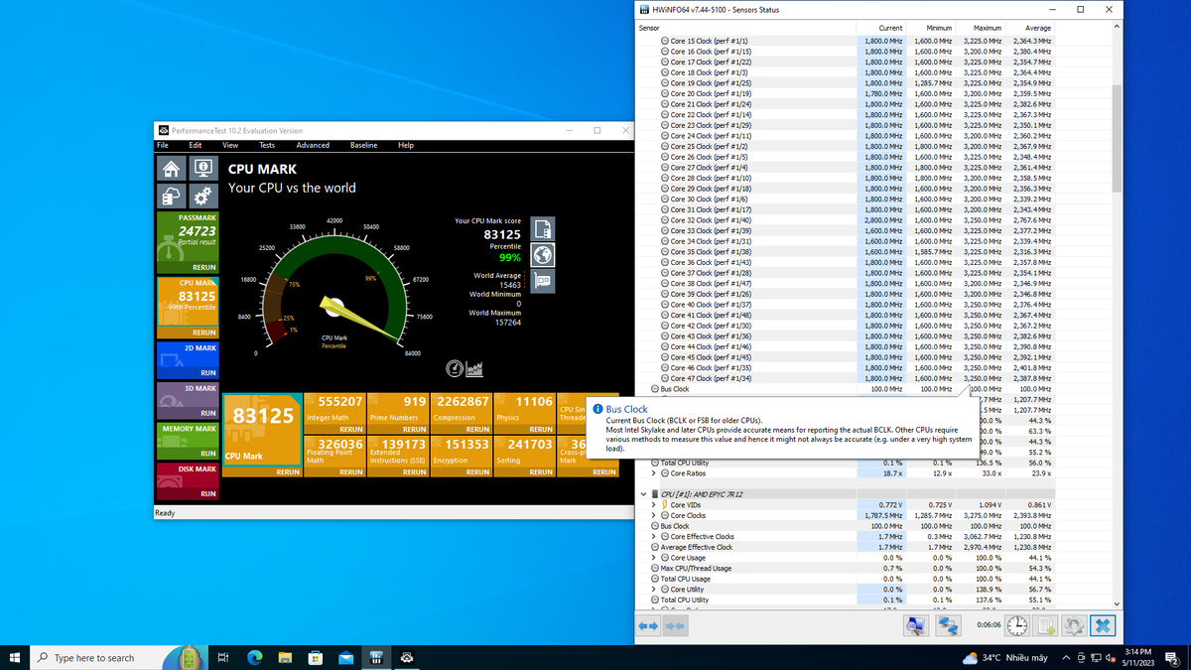Image resolution: width=1191 pixels, height=670 pixels.
Task: Click RERUN under the Compression result
Action: pos(477,430)
